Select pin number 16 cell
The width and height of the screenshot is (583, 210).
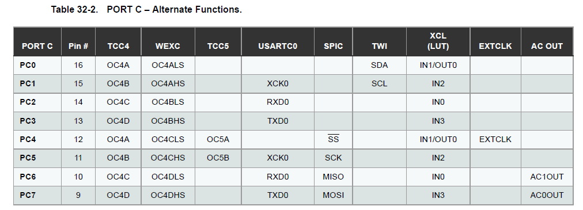pos(78,65)
